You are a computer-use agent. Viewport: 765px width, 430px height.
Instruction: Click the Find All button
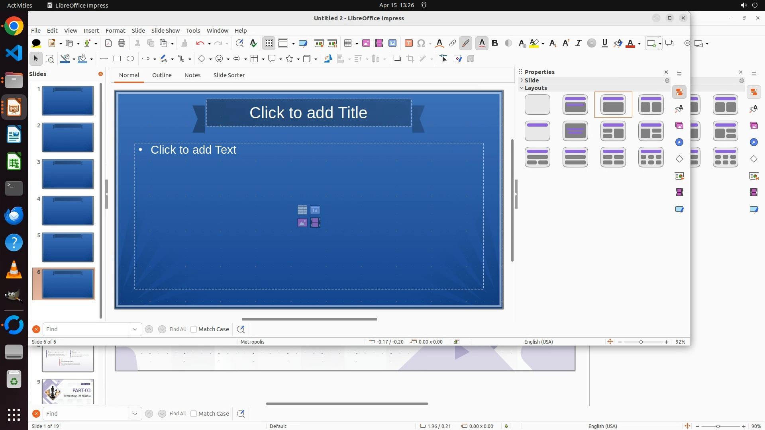177,329
